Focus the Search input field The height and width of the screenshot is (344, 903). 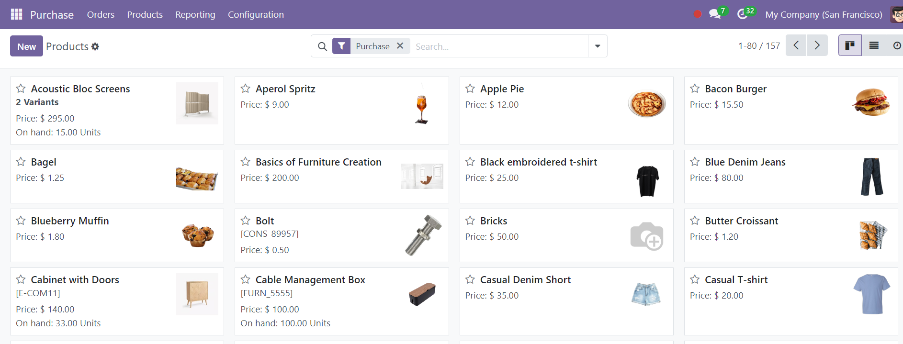499,46
